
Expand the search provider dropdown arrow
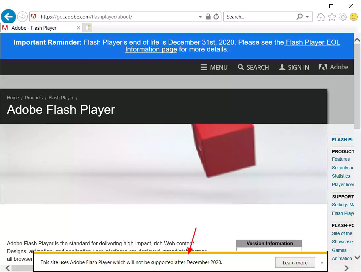[x=307, y=17]
